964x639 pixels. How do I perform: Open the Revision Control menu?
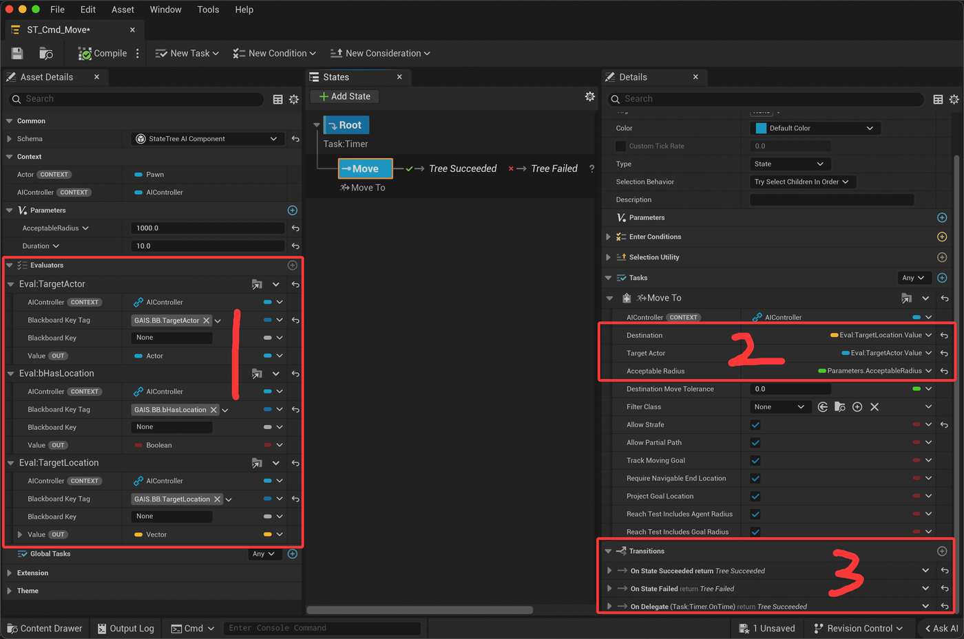click(x=858, y=629)
